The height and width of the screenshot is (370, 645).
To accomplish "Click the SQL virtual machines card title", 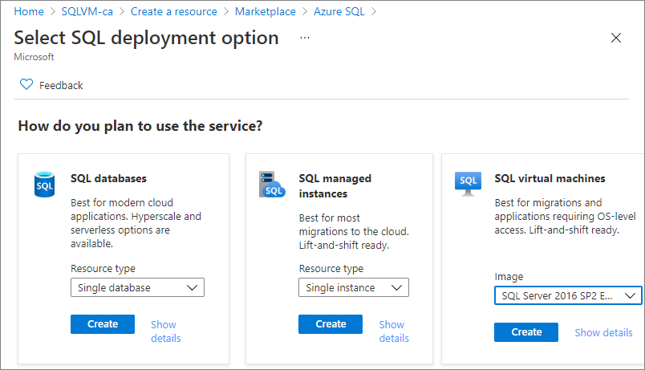I will pos(550,178).
